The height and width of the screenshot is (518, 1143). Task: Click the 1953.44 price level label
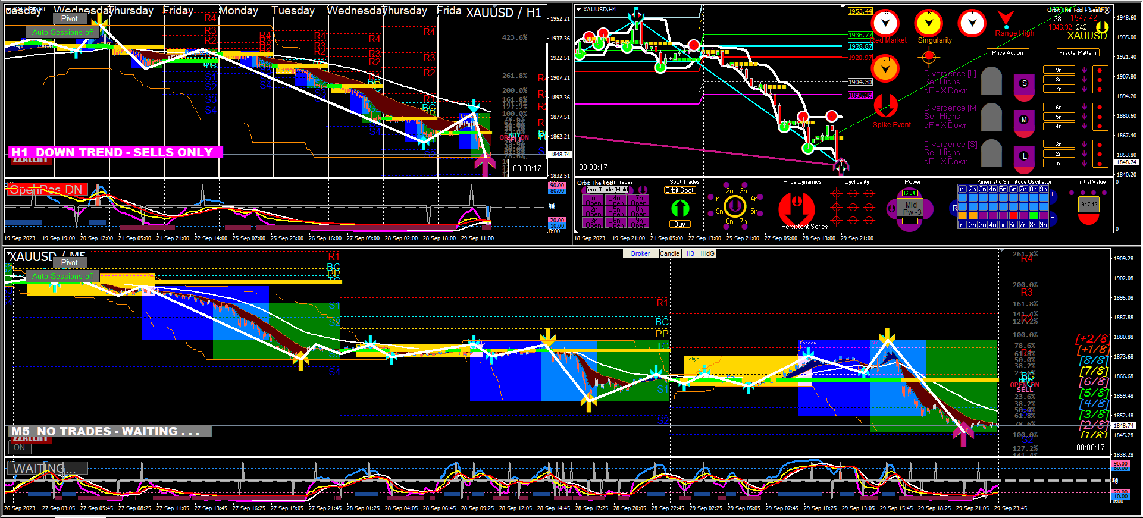click(860, 11)
